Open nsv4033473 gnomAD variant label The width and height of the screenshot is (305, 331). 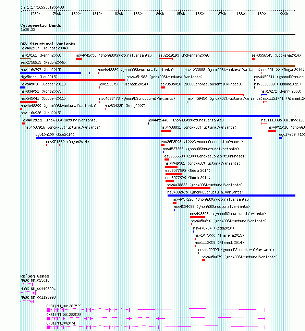click(137, 98)
